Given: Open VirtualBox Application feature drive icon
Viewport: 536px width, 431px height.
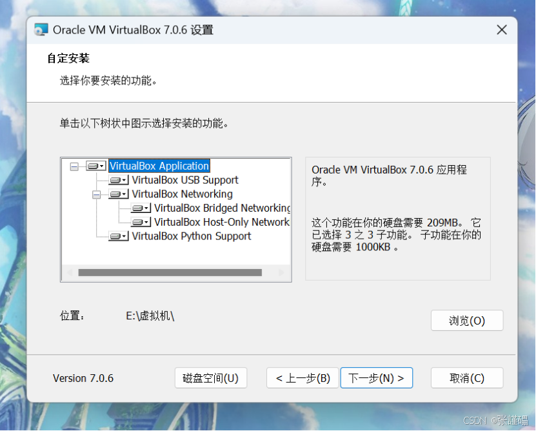Looking at the screenshot, I should pos(95,166).
